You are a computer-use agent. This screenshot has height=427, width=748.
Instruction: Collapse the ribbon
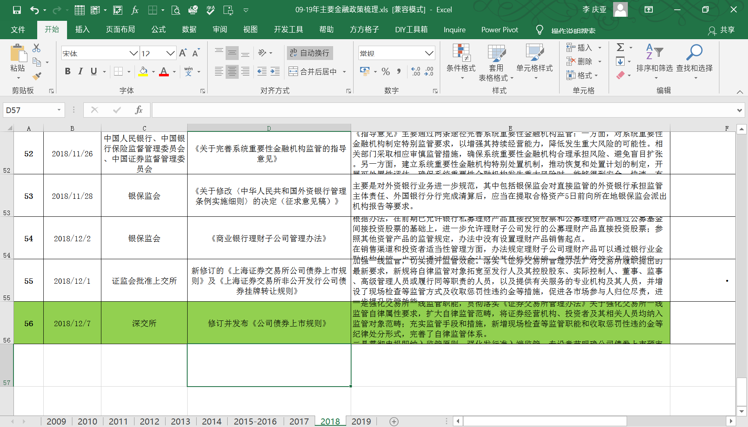click(x=739, y=92)
